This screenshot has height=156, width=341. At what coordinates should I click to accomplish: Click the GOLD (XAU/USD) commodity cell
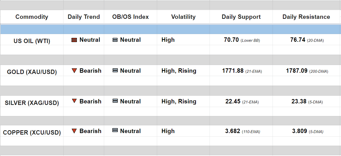(x=32, y=72)
